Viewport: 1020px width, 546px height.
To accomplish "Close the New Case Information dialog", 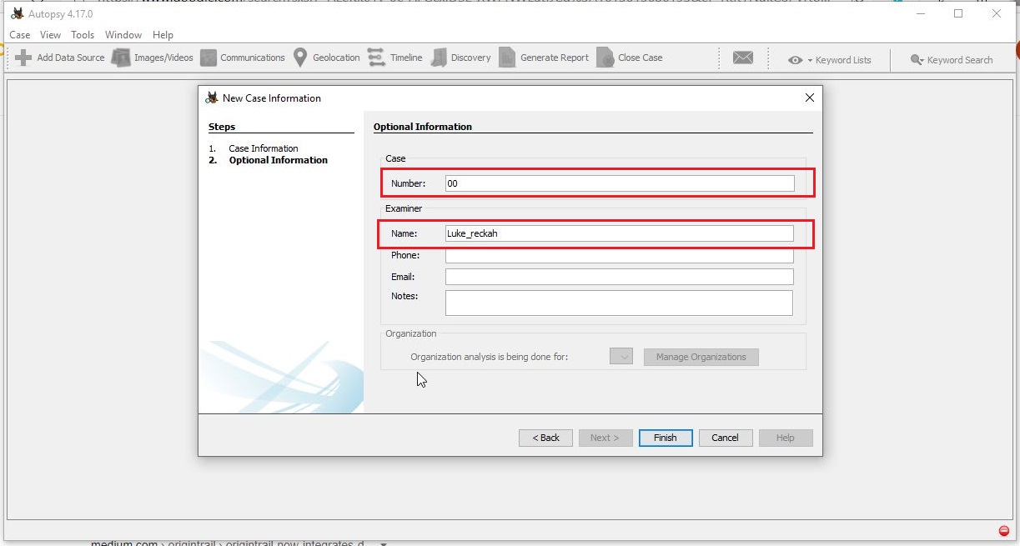I will 809,98.
